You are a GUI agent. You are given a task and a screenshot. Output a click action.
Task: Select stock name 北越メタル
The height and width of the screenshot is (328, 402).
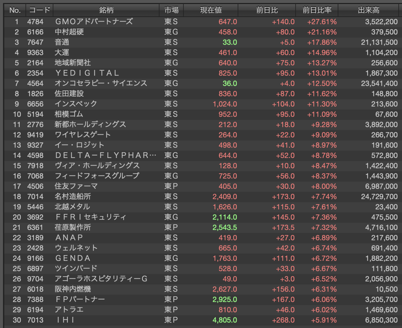coord(72,207)
